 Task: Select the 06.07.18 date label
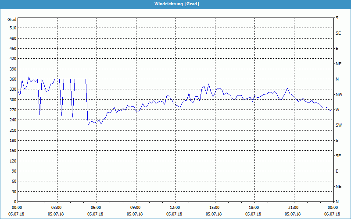point(332,214)
